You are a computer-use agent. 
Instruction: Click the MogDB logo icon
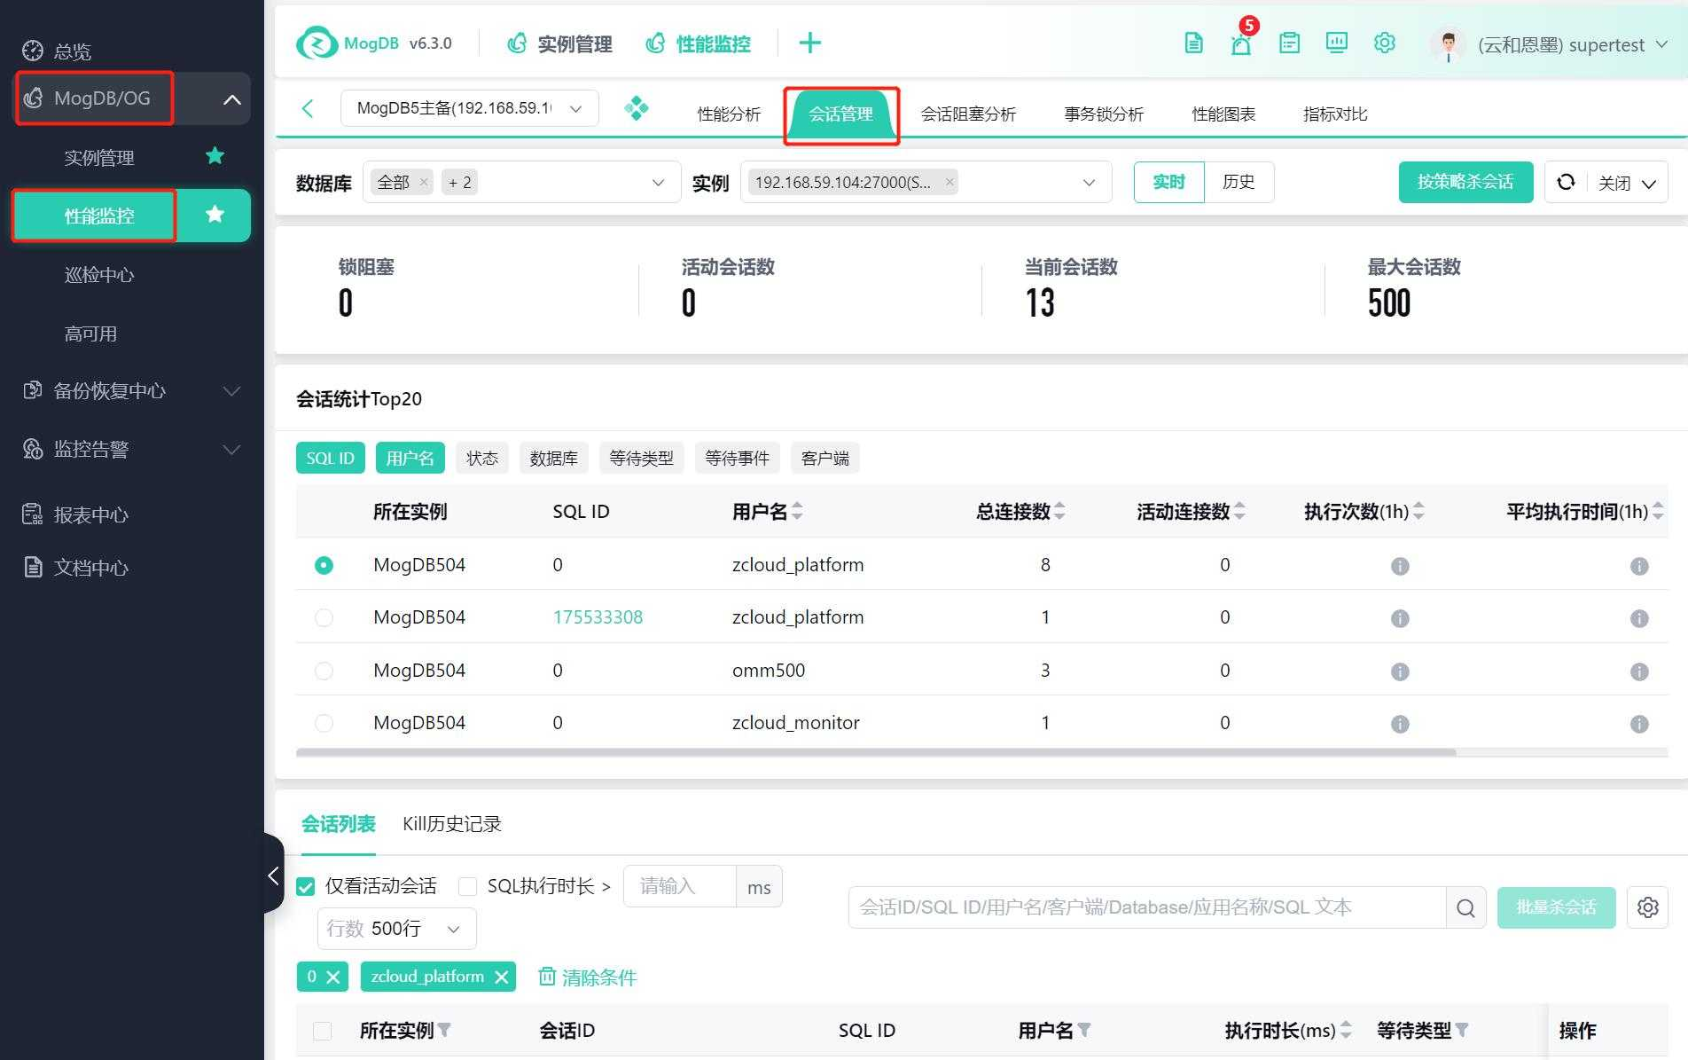pyautogui.click(x=316, y=43)
